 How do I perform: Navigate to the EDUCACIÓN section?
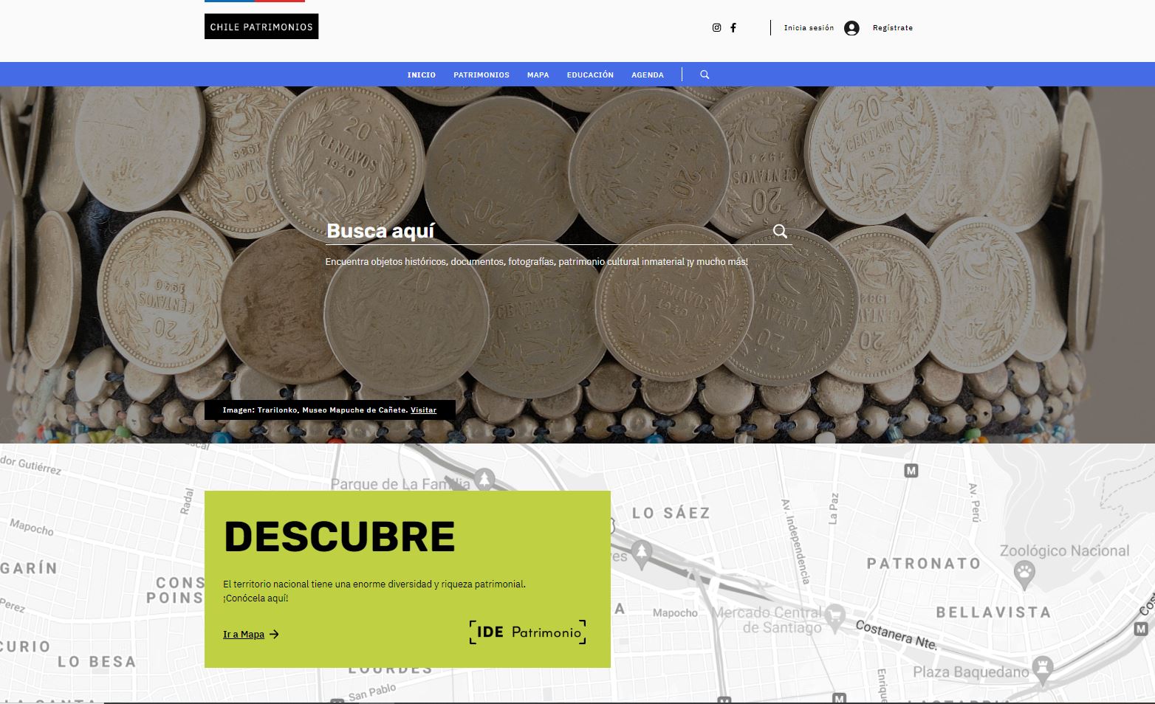590,75
